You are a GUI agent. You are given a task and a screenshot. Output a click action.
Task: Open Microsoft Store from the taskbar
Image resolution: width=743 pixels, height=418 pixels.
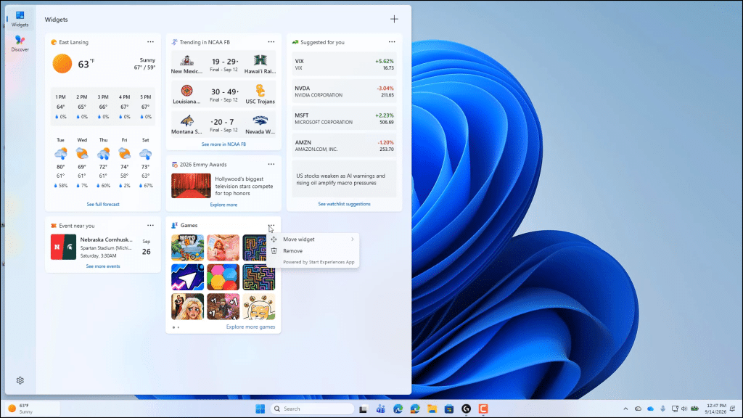pos(448,409)
